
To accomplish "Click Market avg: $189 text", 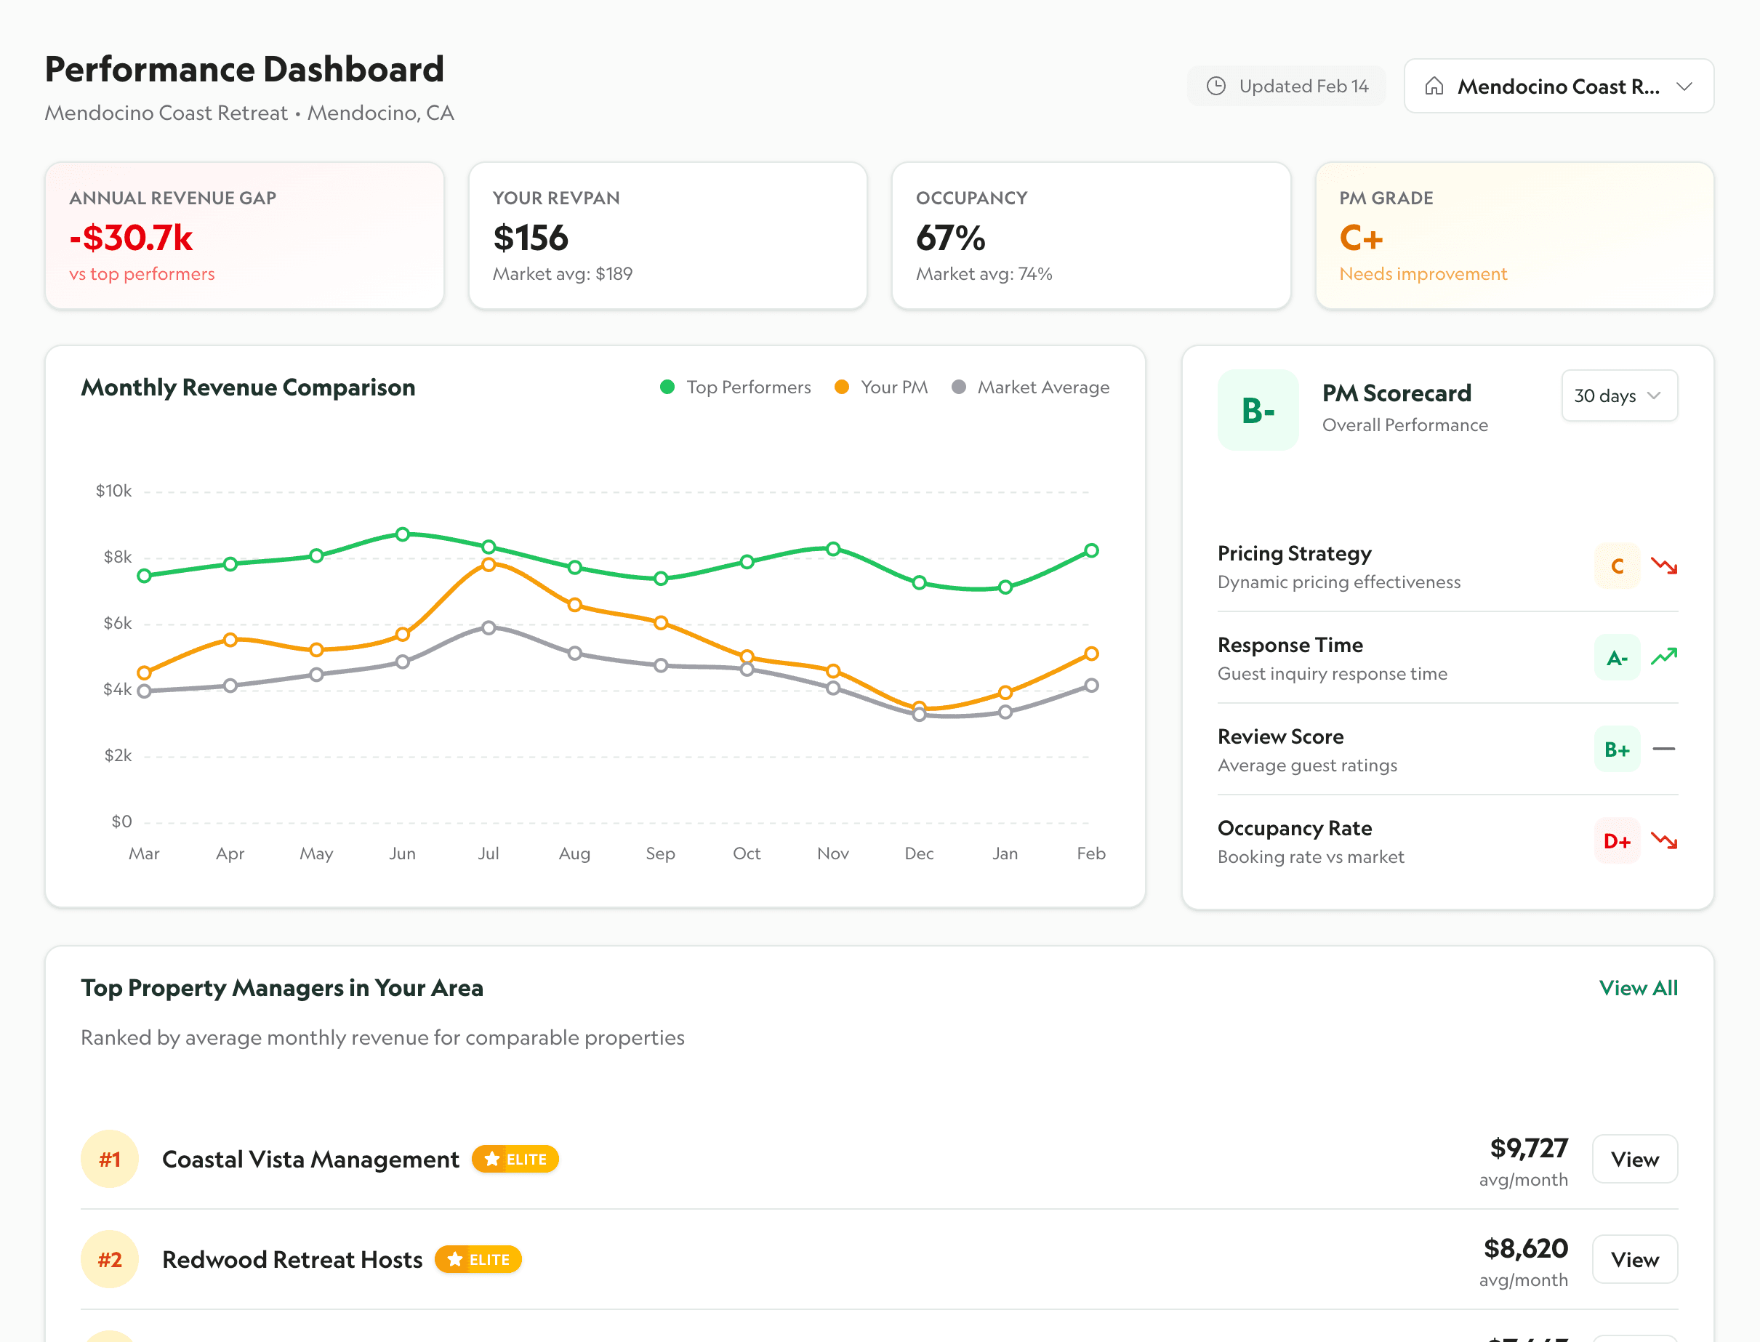I will click(563, 274).
